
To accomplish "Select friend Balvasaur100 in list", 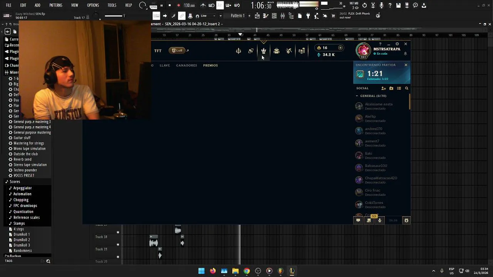I will click(x=382, y=168).
